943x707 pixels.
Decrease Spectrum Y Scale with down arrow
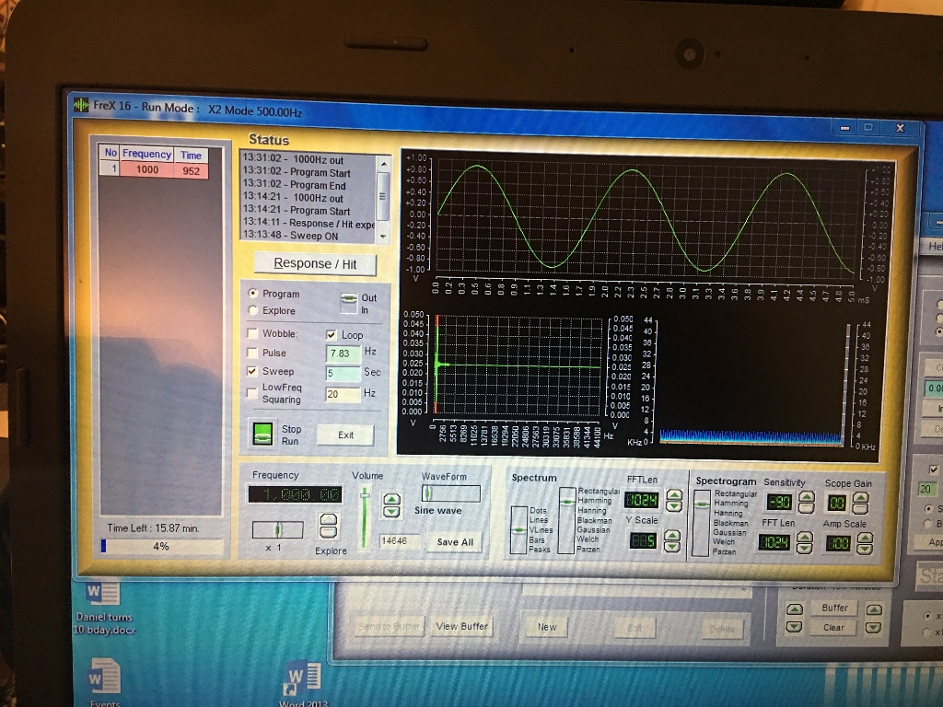point(671,547)
